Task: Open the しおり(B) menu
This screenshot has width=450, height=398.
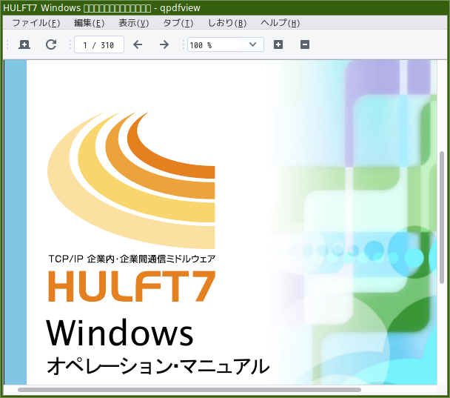Action: pyautogui.click(x=227, y=23)
